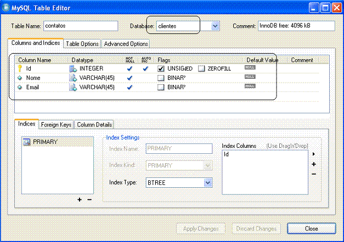Click the Close button
This screenshot has height=242, width=344.
coord(312,228)
